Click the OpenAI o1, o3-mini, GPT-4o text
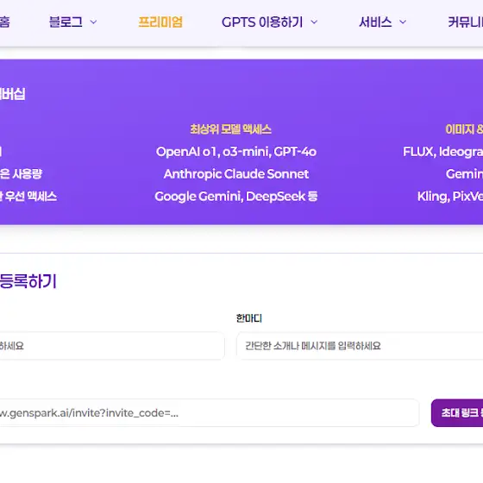 point(236,152)
